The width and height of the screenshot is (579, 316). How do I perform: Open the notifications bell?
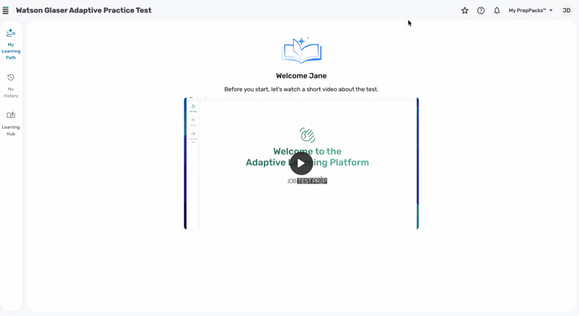point(497,11)
